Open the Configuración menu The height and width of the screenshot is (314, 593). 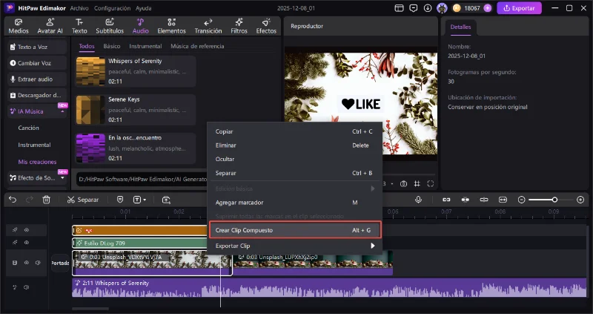[x=113, y=8]
